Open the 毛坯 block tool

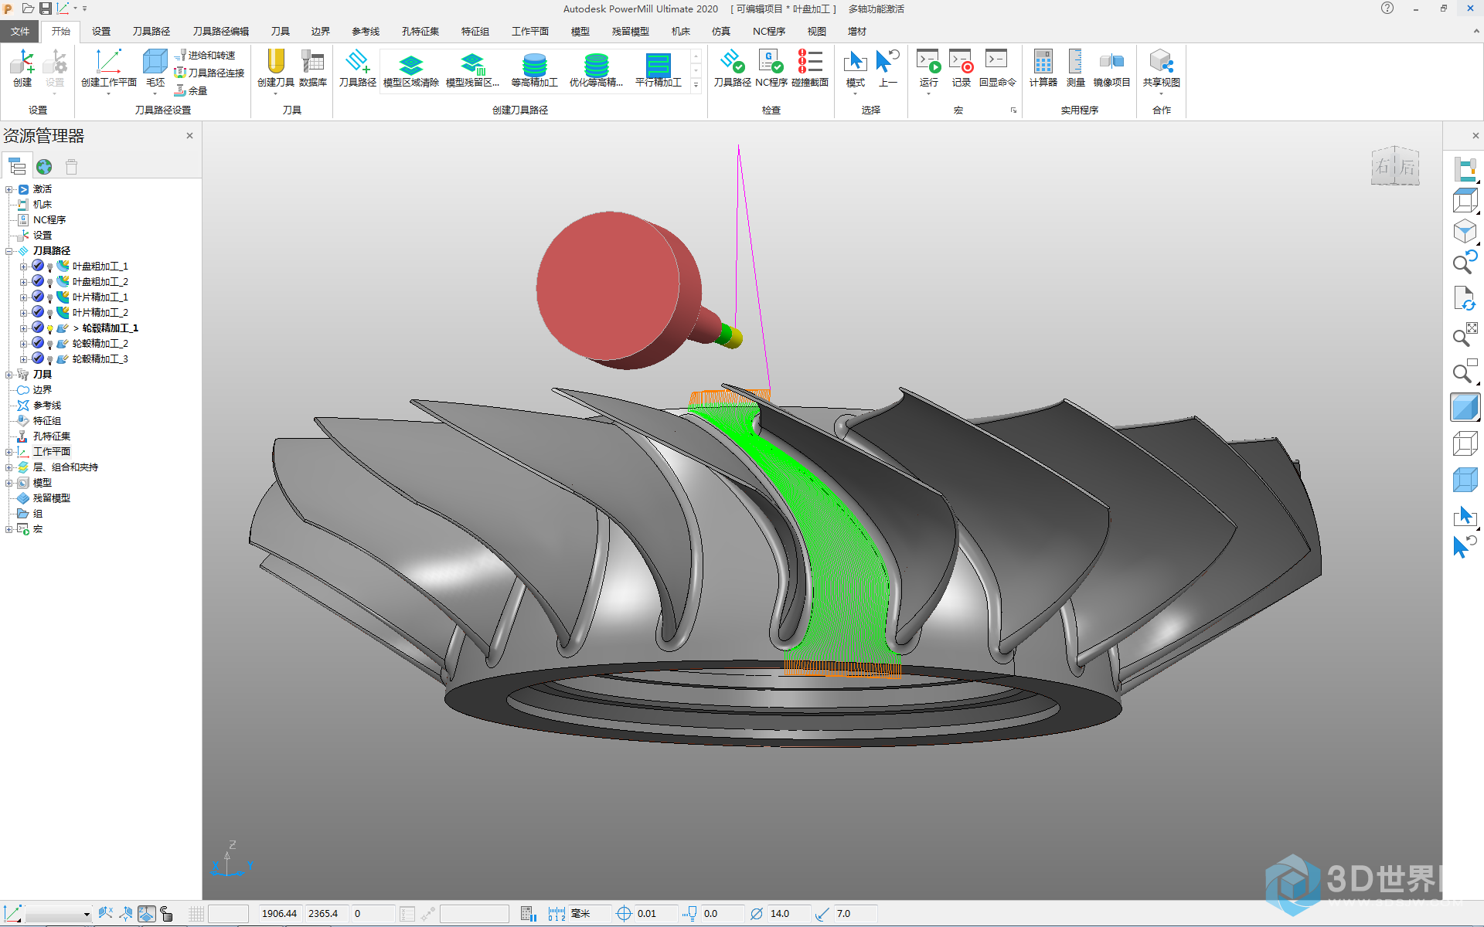155,68
